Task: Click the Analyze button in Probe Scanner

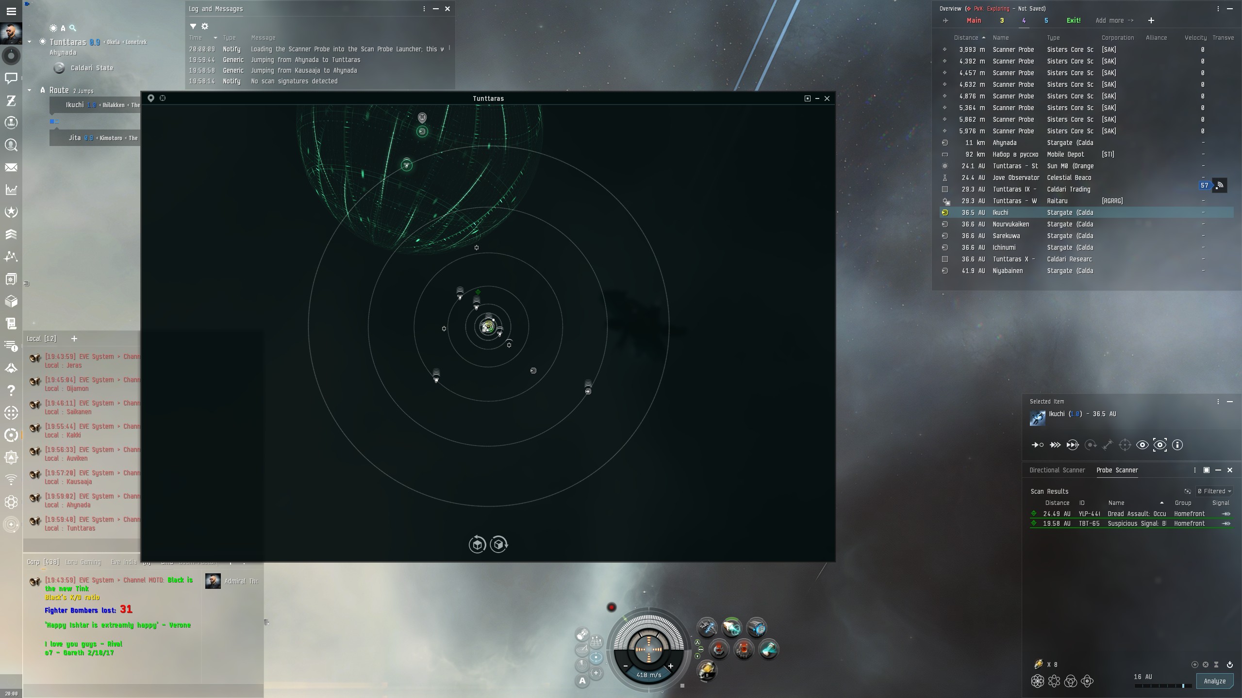Action: pyautogui.click(x=1214, y=681)
